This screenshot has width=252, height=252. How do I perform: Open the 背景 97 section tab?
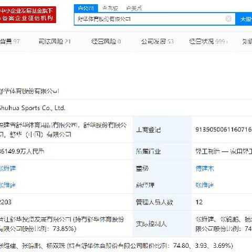click(x=9, y=41)
